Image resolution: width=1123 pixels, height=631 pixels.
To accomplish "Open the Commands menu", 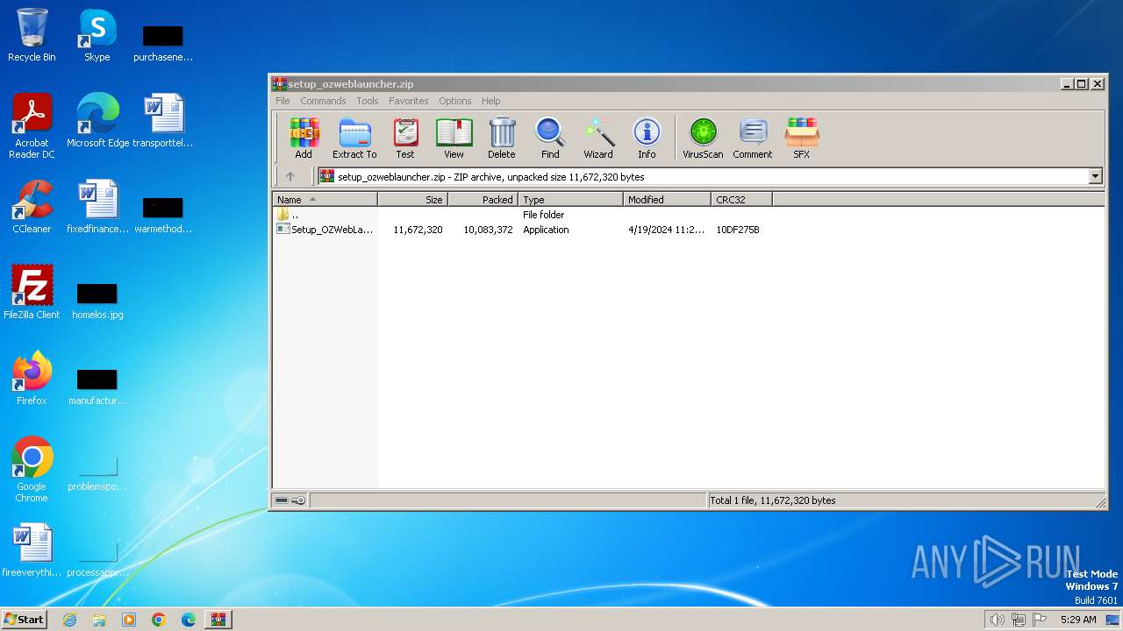I will pos(323,101).
